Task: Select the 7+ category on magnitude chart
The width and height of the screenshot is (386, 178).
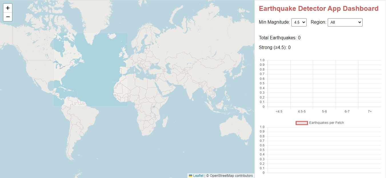Action: 370,112
